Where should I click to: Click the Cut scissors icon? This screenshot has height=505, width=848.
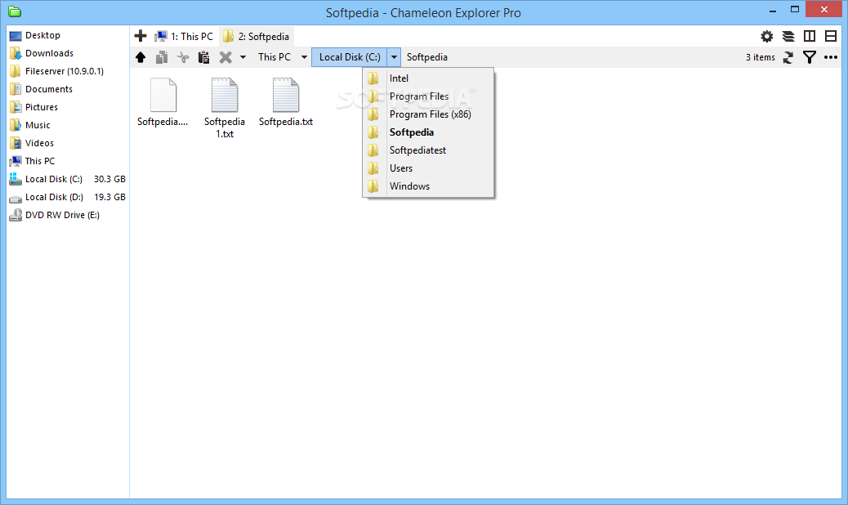tap(183, 56)
